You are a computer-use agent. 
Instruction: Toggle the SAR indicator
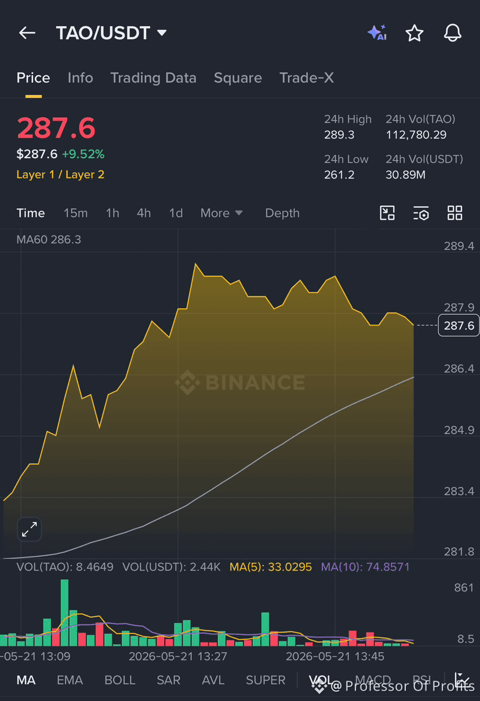[x=168, y=680]
